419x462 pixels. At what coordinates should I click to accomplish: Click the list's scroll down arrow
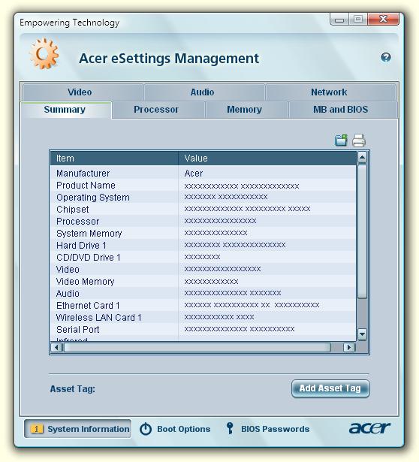click(362, 334)
